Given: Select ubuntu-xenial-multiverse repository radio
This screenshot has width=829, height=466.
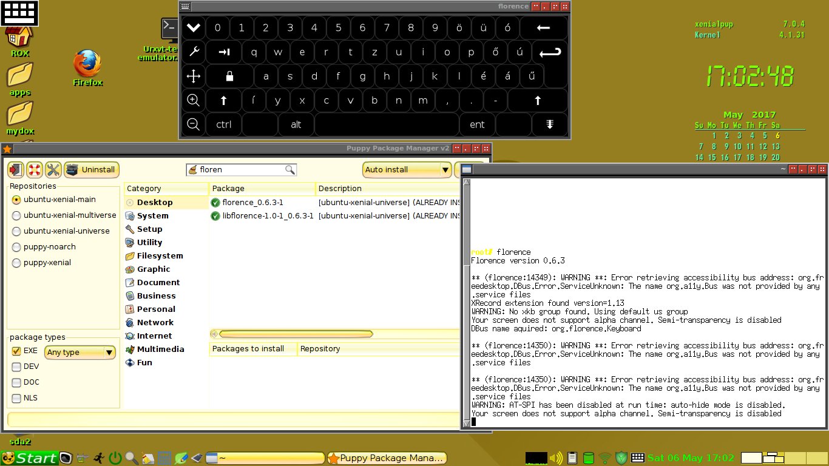Looking at the screenshot, I should click(16, 215).
